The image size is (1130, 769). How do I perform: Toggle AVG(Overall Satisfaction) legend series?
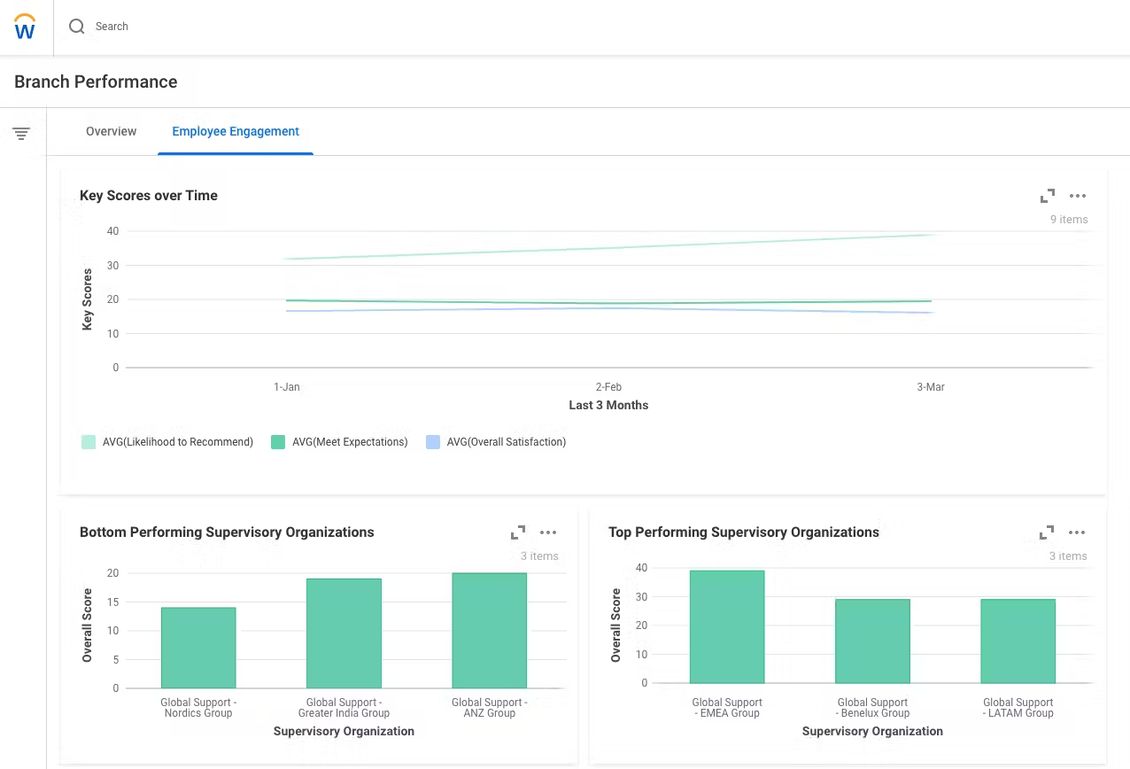506,442
